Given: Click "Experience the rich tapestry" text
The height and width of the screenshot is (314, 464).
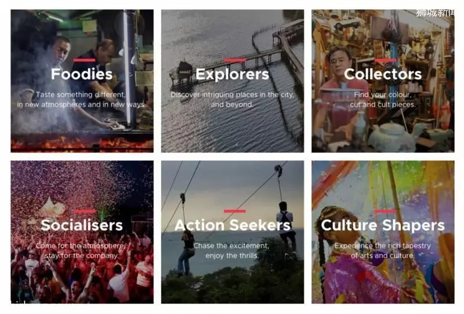Looking at the screenshot, I should tap(383, 246).
